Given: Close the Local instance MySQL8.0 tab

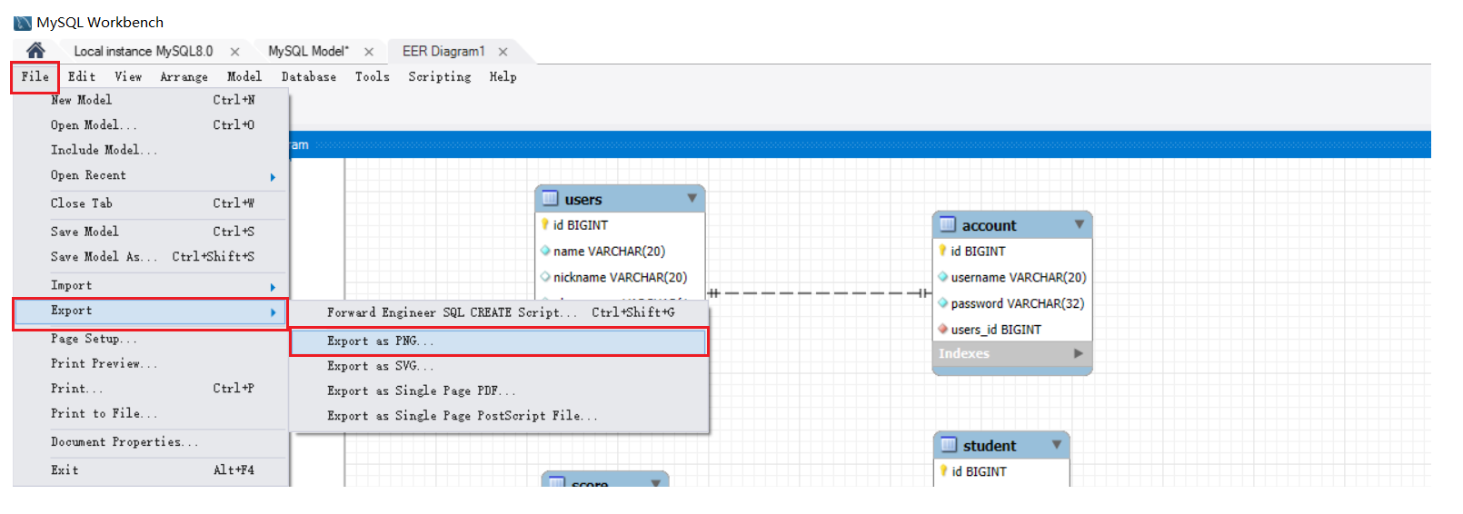Looking at the screenshot, I should 234,52.
